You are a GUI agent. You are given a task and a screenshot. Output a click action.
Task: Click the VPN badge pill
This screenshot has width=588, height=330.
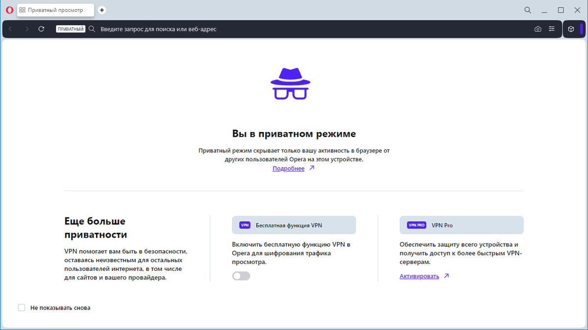coord(244,225)
